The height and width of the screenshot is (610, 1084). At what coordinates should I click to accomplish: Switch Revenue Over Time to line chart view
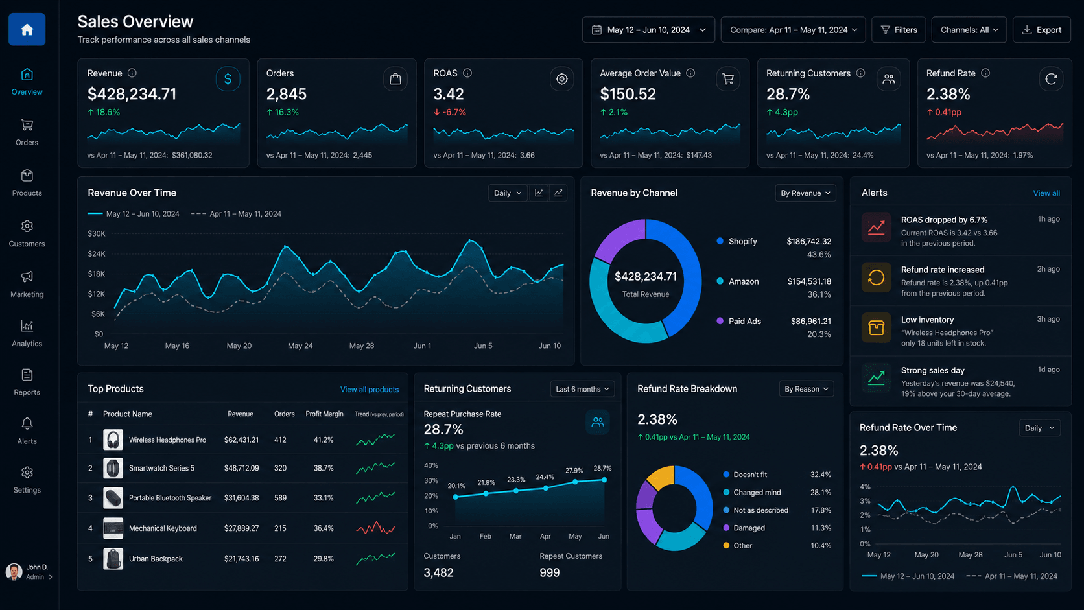[x=558, y=193]
